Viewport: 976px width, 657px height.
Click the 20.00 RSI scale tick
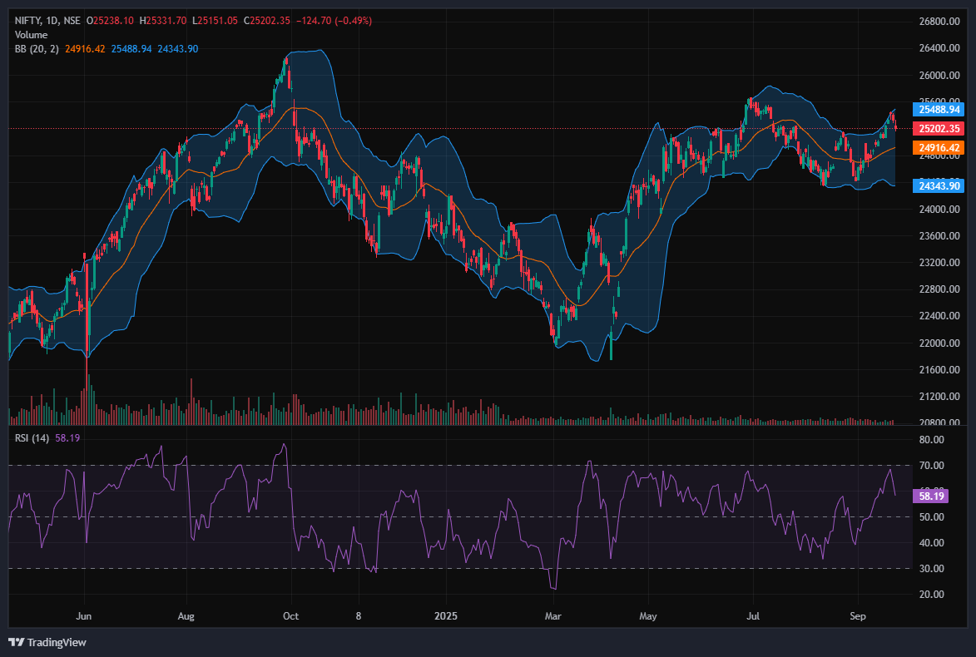931,594
